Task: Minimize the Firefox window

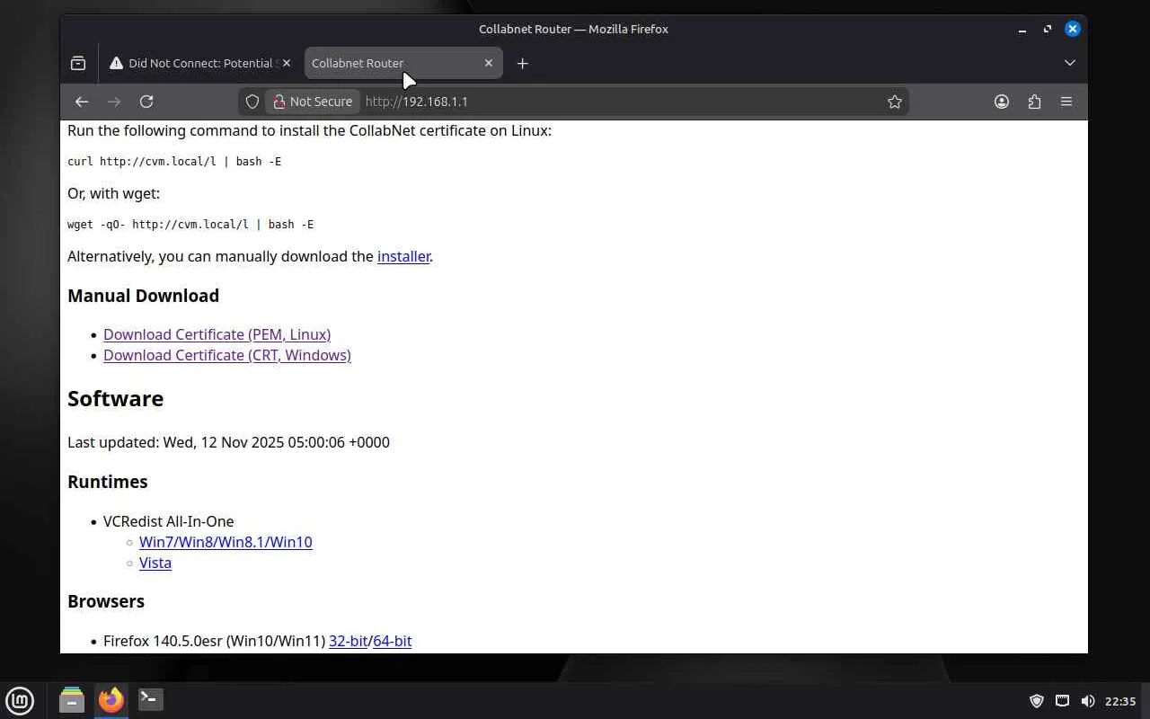Action: (1022, 29)
